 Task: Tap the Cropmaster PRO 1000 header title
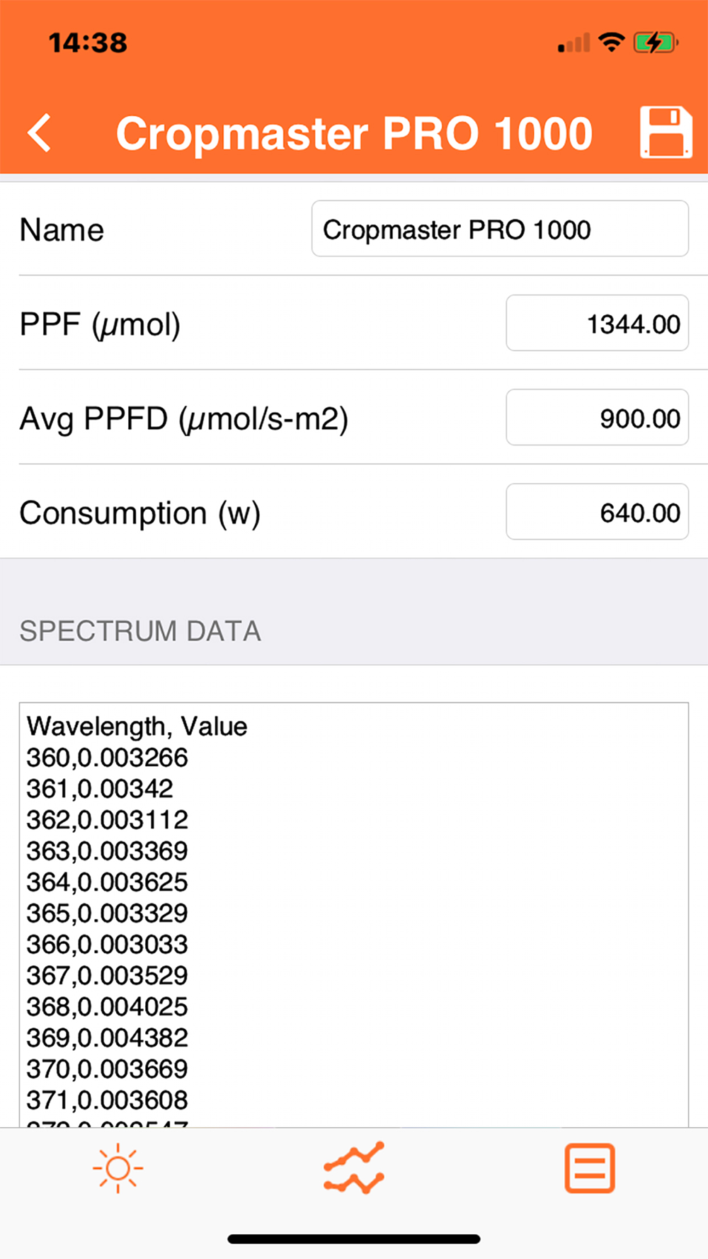pyautogui.click(x=354, y=133)
